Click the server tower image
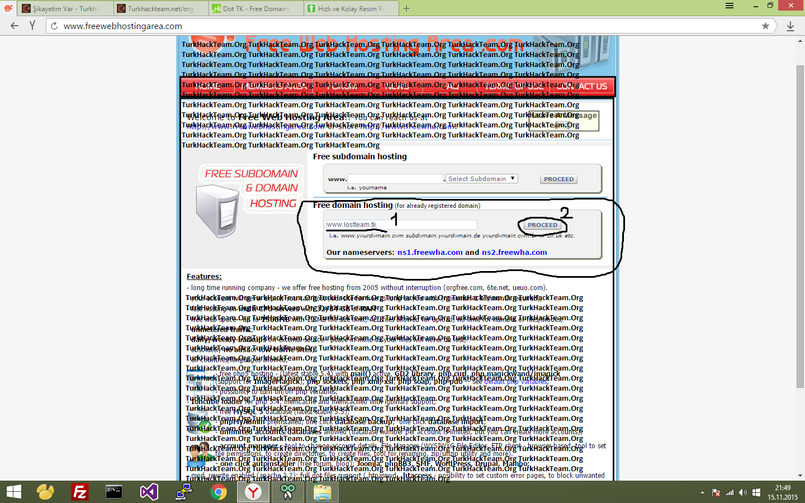The width and height of the screenshot is (805, 503). coord(217,211)
